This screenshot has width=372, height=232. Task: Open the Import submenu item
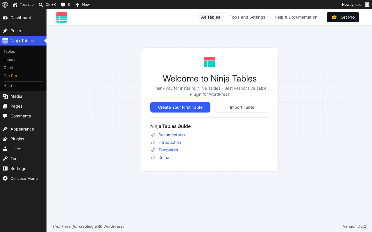(x=23, y=59)
